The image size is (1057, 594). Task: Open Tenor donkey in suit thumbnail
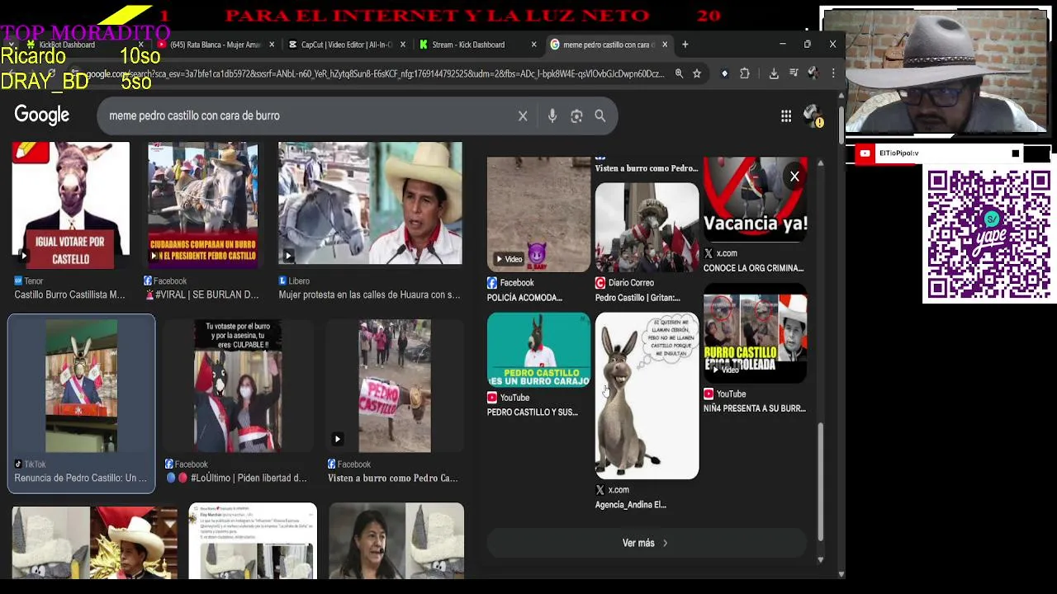(70, 205)
